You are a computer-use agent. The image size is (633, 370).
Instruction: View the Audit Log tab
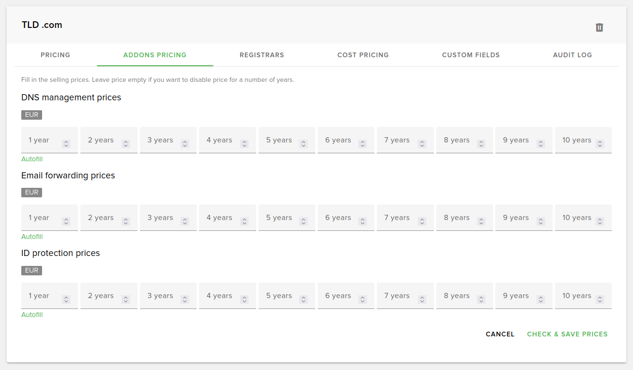[572, 55]
